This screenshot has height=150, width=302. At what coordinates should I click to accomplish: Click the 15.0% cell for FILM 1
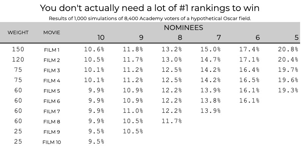click(x=210, y=49)
